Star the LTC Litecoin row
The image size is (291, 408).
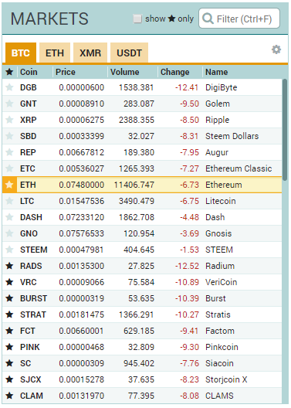[x=9, y=201]
